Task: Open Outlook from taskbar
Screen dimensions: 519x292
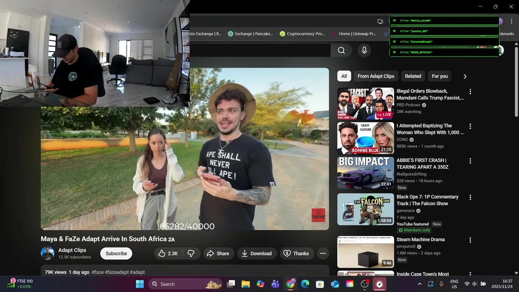Action: [335, 284]
